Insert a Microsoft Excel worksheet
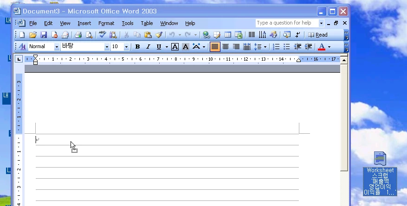Viewport: 407px width, 206px height. point(238,35)
